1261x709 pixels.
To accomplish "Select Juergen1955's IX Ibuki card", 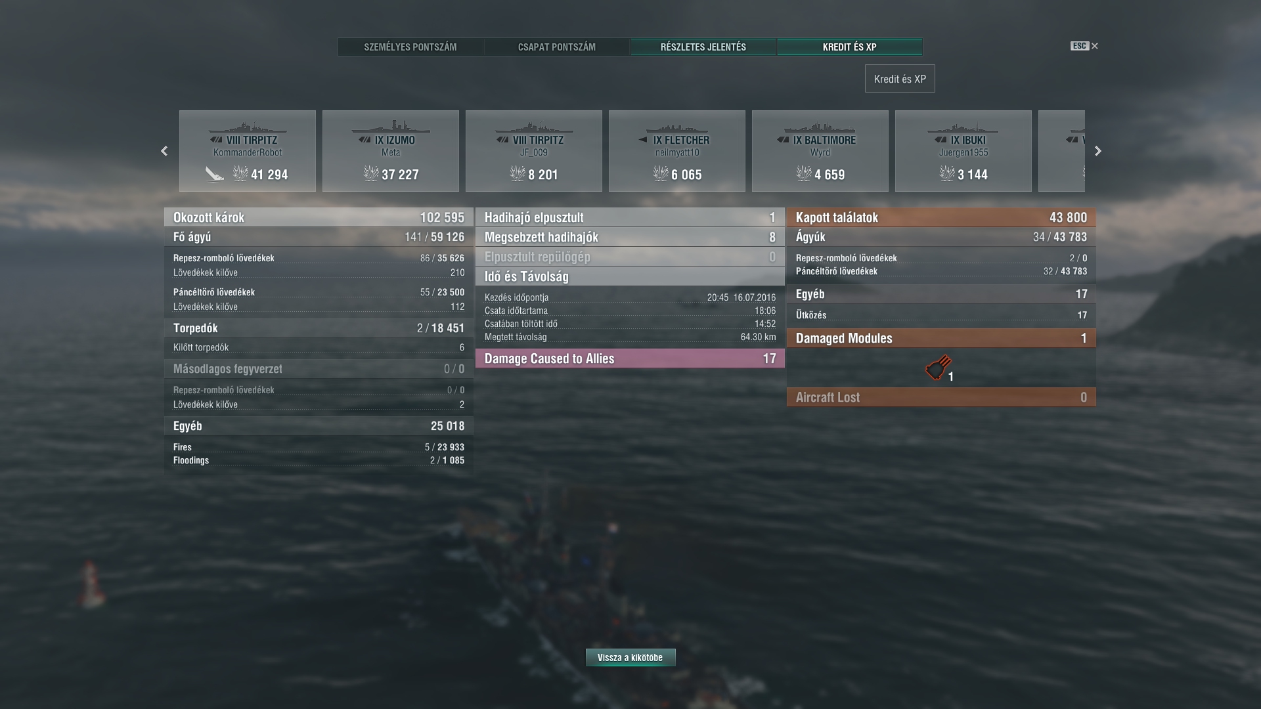I will [x=963, y=151].
